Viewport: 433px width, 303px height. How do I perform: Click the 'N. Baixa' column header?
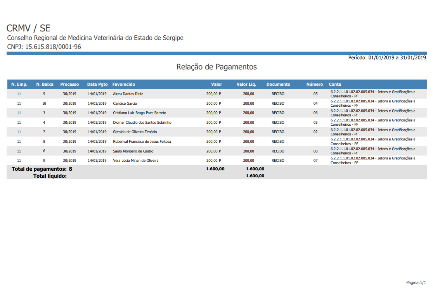(x=45, y=84)
